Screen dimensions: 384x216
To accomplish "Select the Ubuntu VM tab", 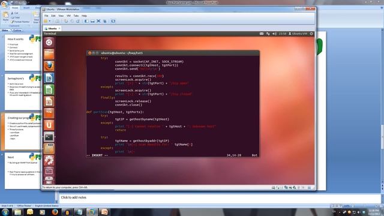I will pyautogui.click(x=52, y=28).
